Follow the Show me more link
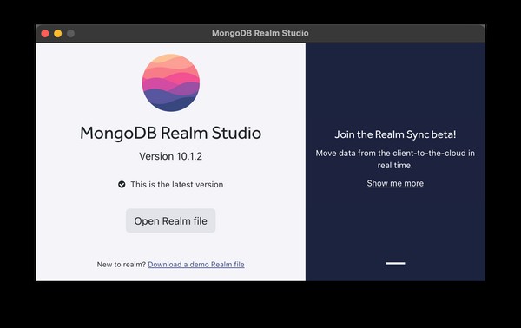 click(x=395, y=183)
